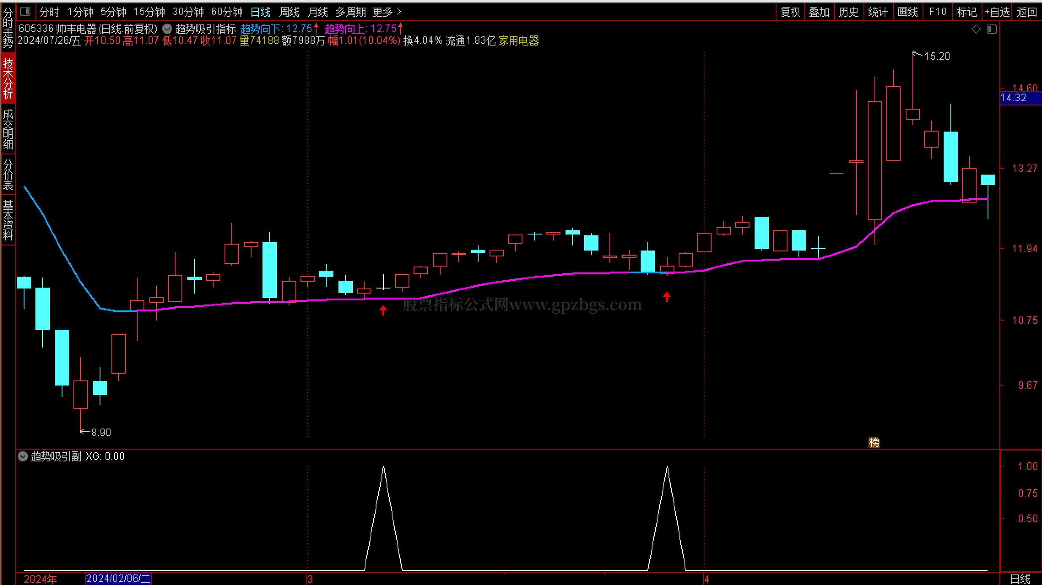Click the 榜 badge icon on chart
This screenshot has width=1042, height=585.
tap(874, 442)
